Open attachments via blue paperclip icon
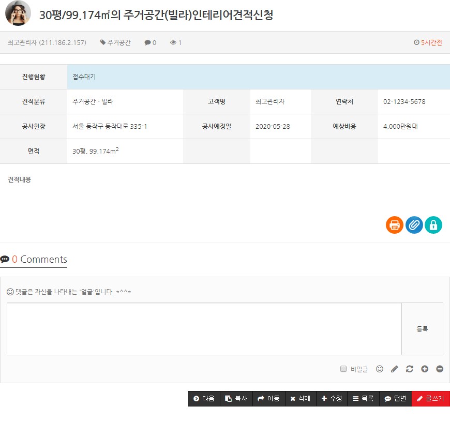Image resolution: width=450 pixels, height=422 pixels. [x=414, y=225]
